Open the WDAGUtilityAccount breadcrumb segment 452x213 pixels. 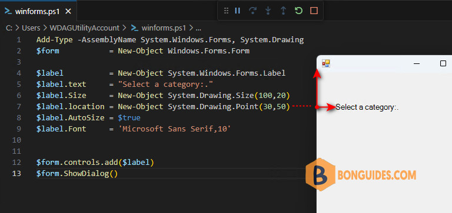(x=85, y=28)
